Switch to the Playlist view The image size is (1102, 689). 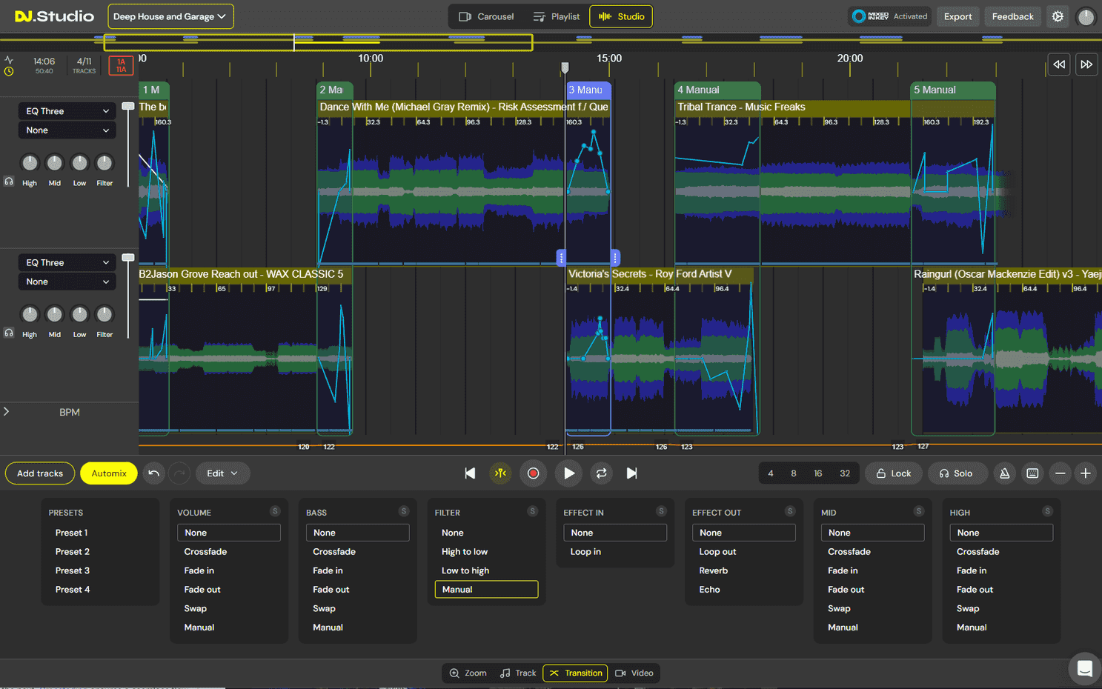pyautogui.click(x=557, y=16)
